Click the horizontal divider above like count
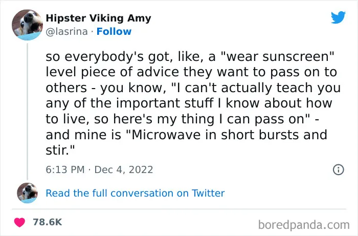The width and height of the screenshot is (358, 236). [179, 209]
